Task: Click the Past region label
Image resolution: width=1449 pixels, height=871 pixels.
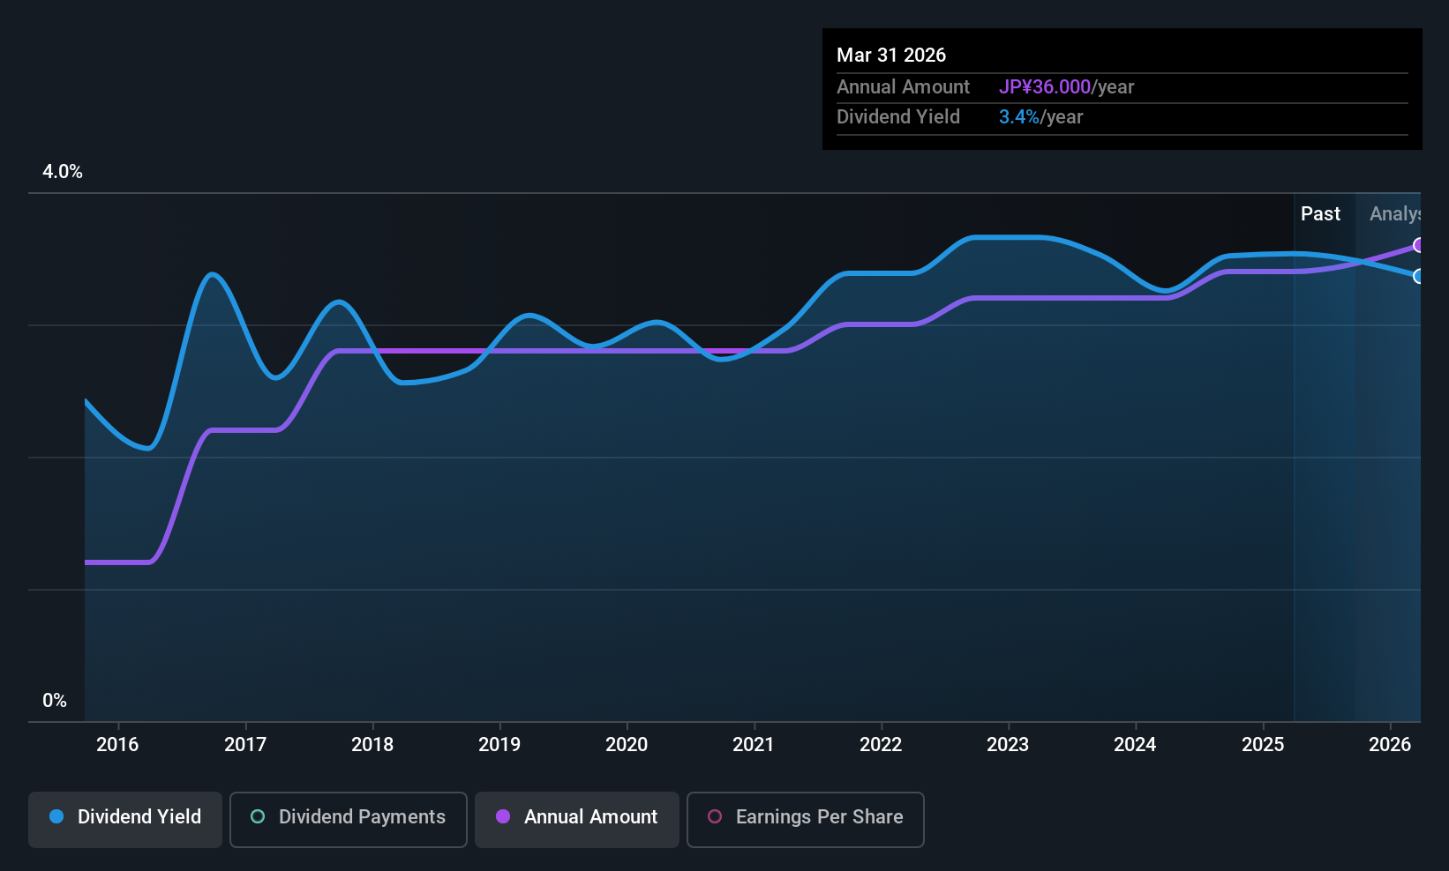Action: click(1320, 213)
